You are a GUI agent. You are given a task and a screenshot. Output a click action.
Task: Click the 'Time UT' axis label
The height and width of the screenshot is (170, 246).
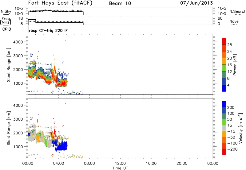120,168
